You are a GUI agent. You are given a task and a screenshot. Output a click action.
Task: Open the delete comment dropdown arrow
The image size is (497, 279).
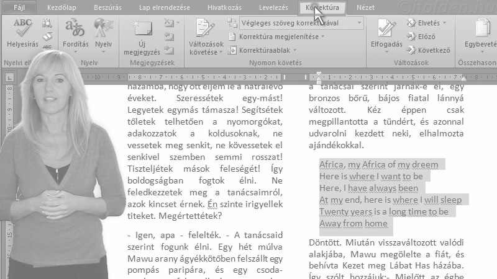click(178, 23)
